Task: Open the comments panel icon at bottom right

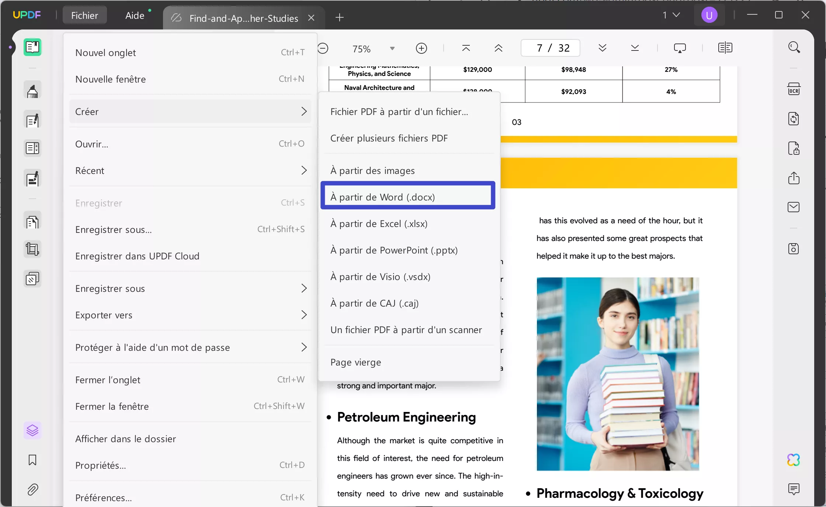Action: 794,489
